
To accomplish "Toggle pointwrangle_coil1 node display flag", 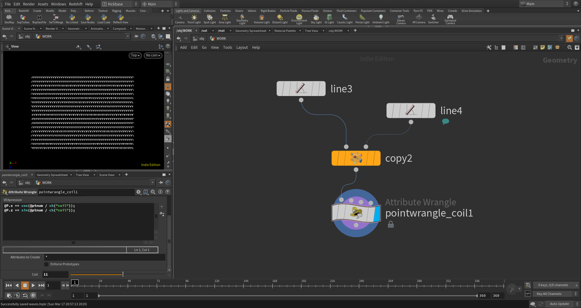I will tap(376, 213).
